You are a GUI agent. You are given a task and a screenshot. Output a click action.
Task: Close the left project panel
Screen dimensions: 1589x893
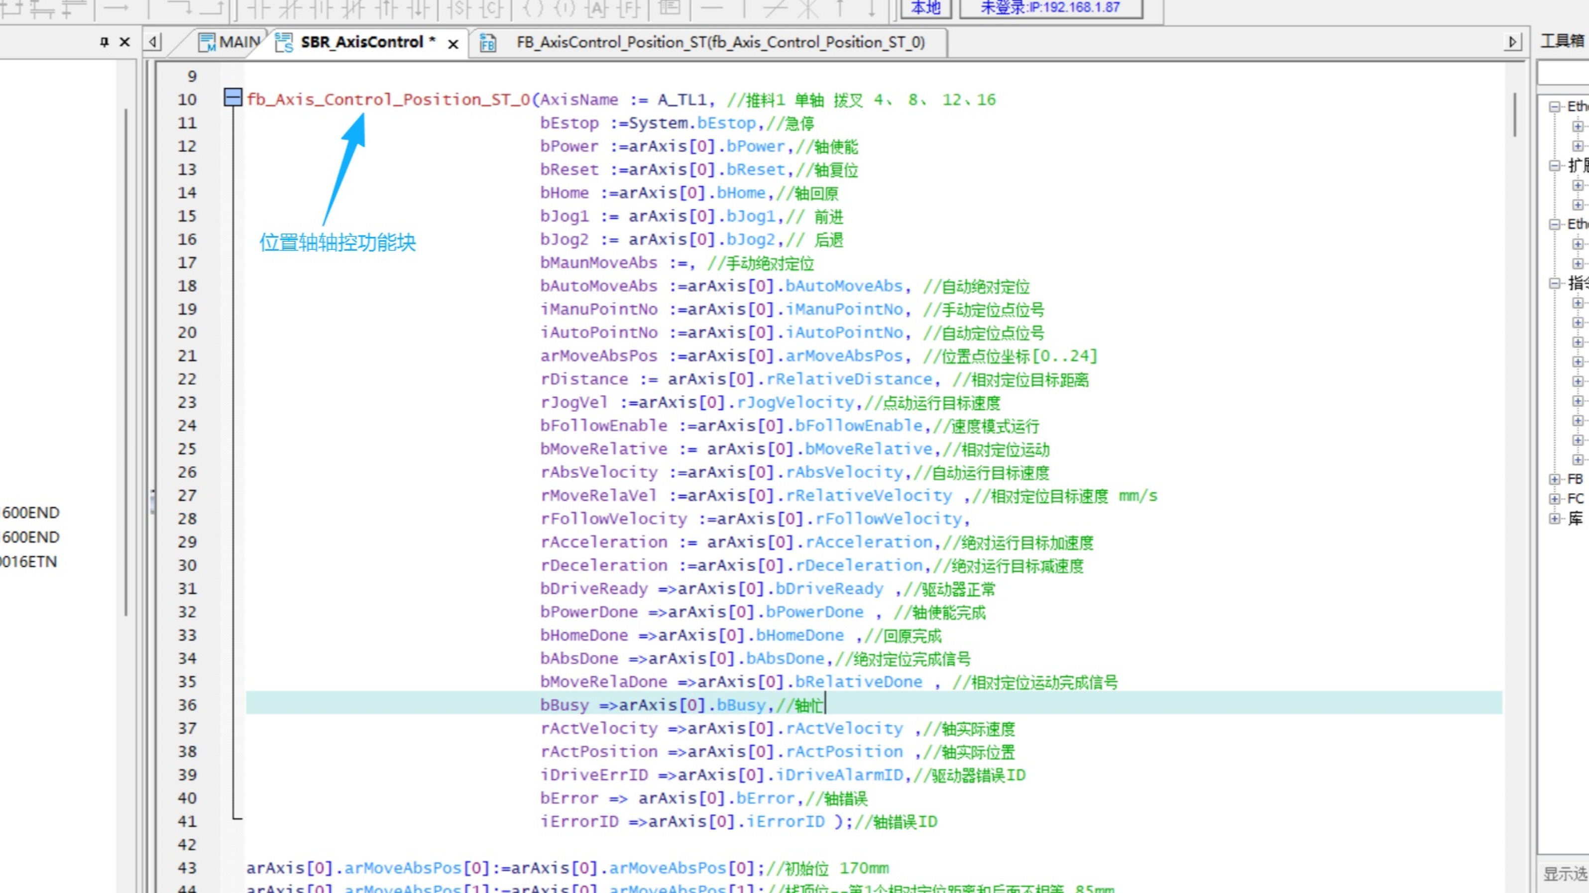pyautogui.click(x=124, y=42)
